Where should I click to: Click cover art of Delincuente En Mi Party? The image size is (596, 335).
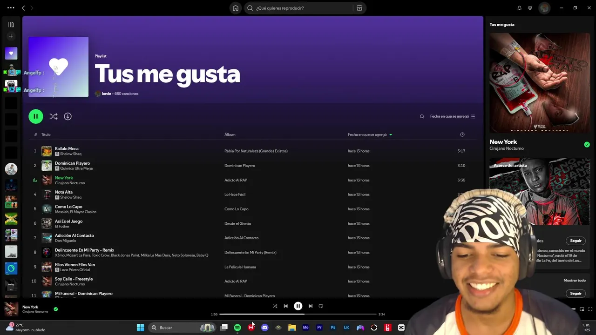pyautogui.click(x=47, y=252)
